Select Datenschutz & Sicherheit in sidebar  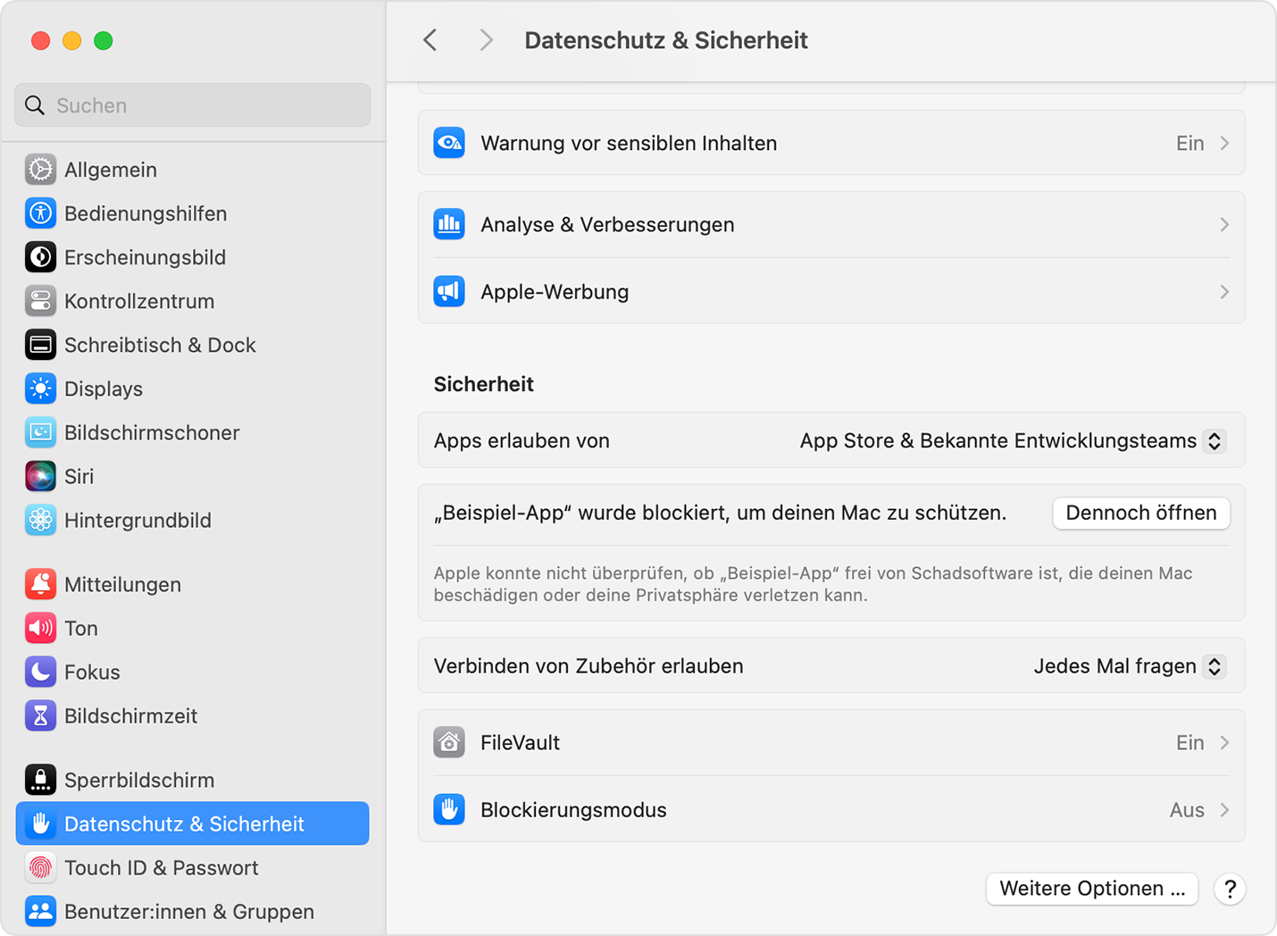(192, 823)
